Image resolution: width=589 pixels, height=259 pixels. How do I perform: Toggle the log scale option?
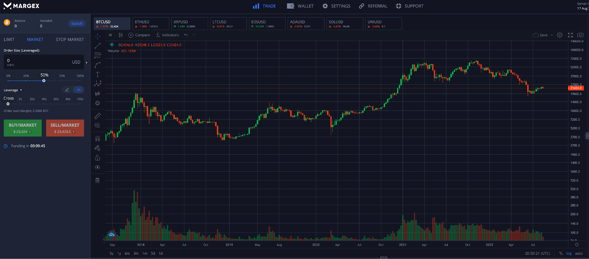(569, 253)
